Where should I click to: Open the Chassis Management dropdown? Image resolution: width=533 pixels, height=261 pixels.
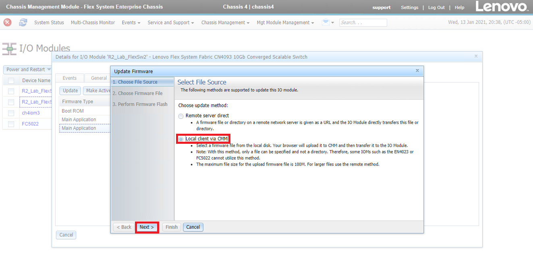click(225, 23)
